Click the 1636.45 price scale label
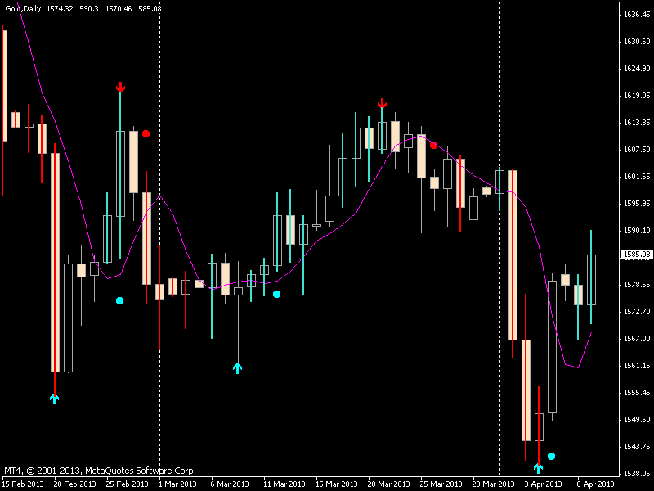 pos(637,15)
